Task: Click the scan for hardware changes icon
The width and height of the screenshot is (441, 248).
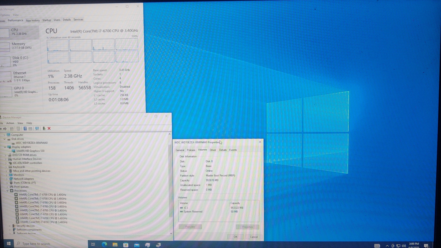Action: click(x=37, y=129)
